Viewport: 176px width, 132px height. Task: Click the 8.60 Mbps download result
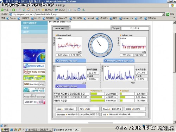pos(62,55)
